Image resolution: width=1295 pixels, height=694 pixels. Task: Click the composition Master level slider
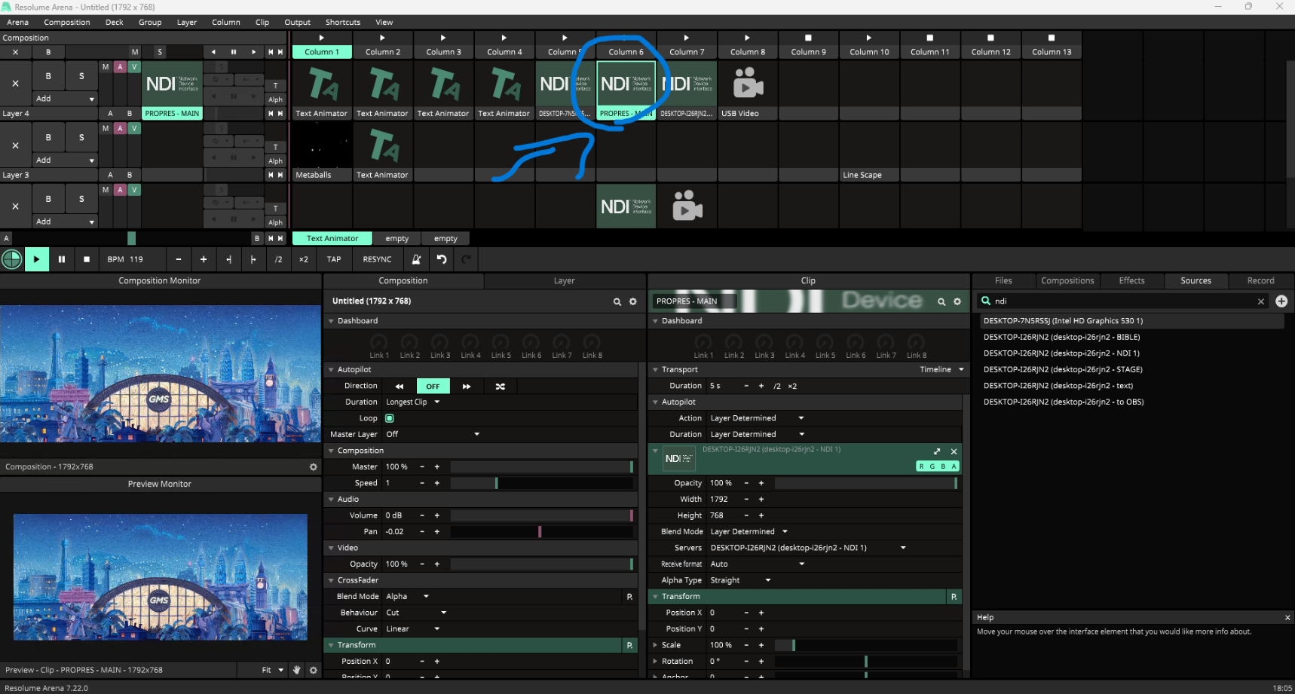pyautogui.click(x=541, y=467)
